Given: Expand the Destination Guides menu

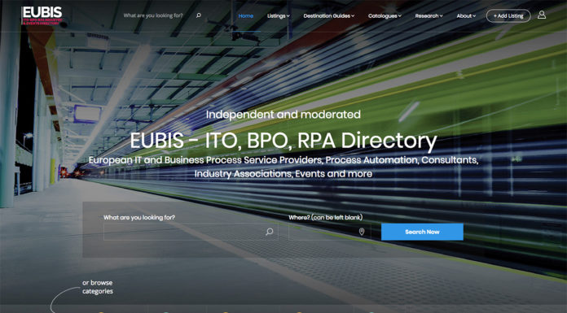Looking at the screenshot, I should pos(328,16).
